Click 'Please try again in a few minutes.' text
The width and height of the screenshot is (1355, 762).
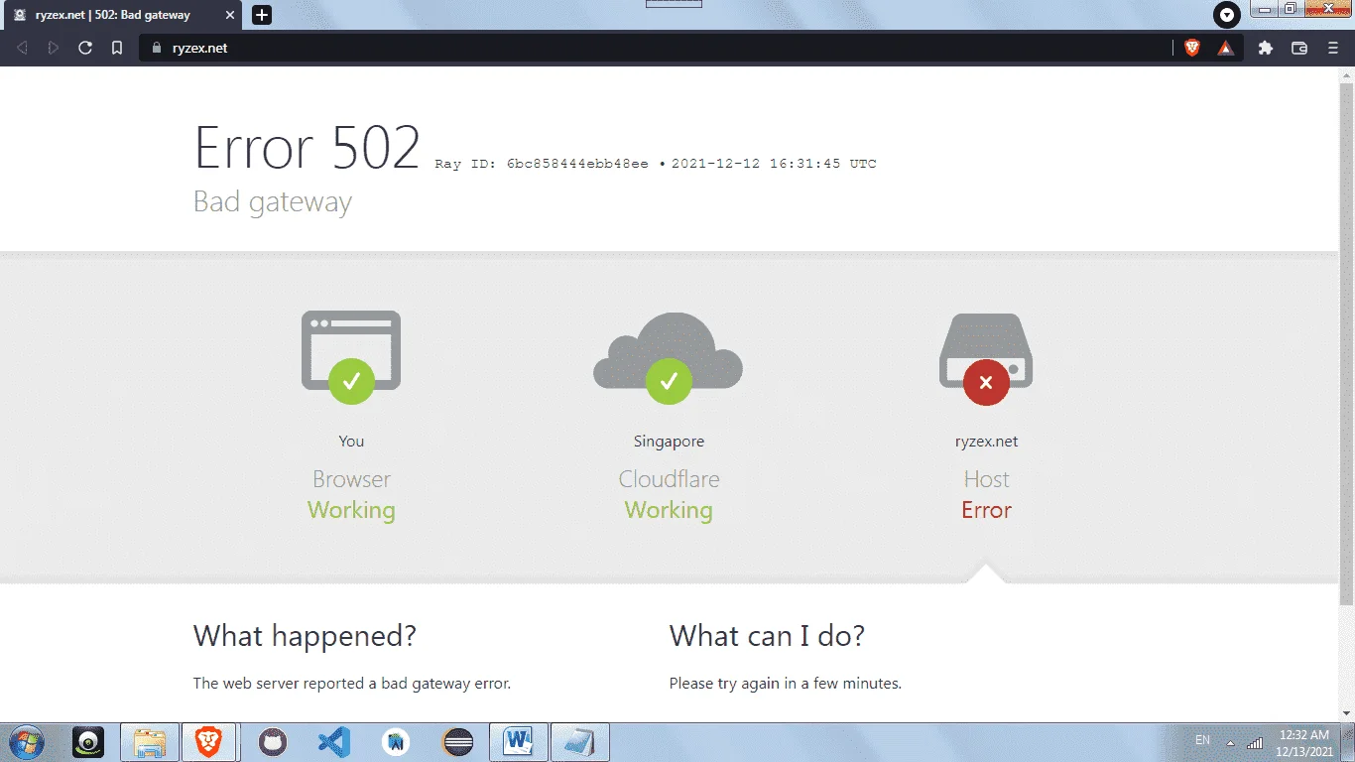point(786,684)
